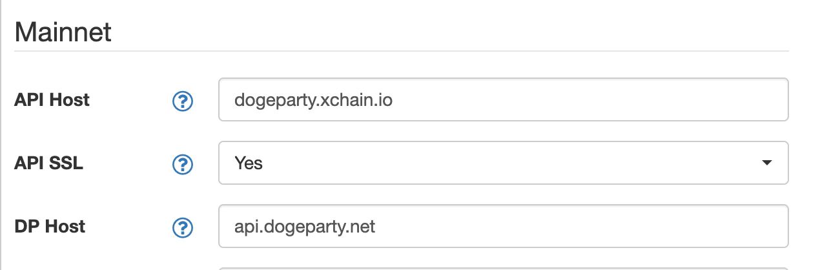The image size is (820, 270).
Task: Click the dogeparty.xchain.io text in API Host
Action: pyautogui.click(x=314, y=101)
